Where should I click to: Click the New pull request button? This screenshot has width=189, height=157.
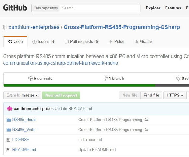(x=61, y=96)
